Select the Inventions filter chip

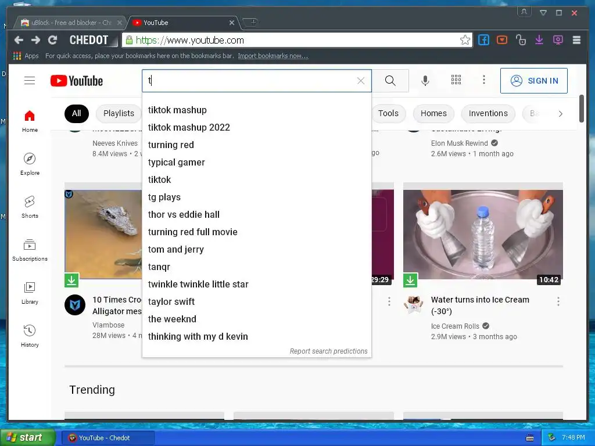coord(488,113)
